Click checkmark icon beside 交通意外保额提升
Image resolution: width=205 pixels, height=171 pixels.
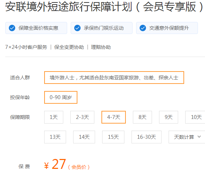tap(143, 28)
